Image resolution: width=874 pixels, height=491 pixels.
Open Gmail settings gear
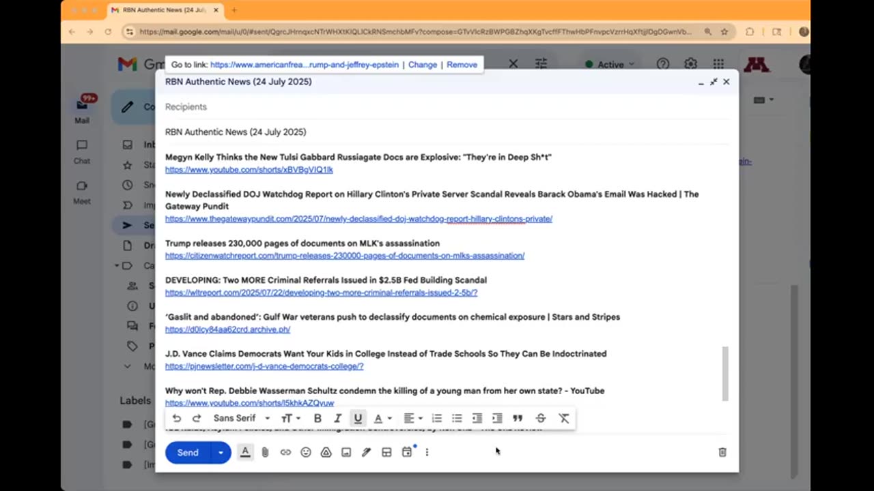click(691, 64)
